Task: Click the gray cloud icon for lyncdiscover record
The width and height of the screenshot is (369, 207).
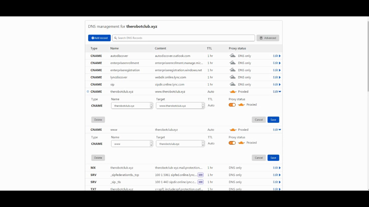Action: tap(232, 77)
